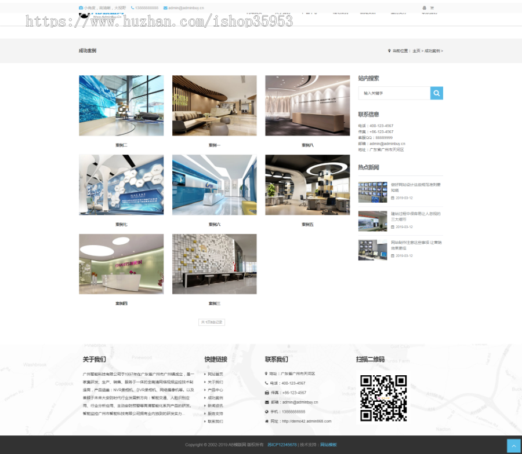Click the phone icon next to 400-123-4567 in footer
The image size is (522, 454).
pyautogui.click(x=266, y=383)
